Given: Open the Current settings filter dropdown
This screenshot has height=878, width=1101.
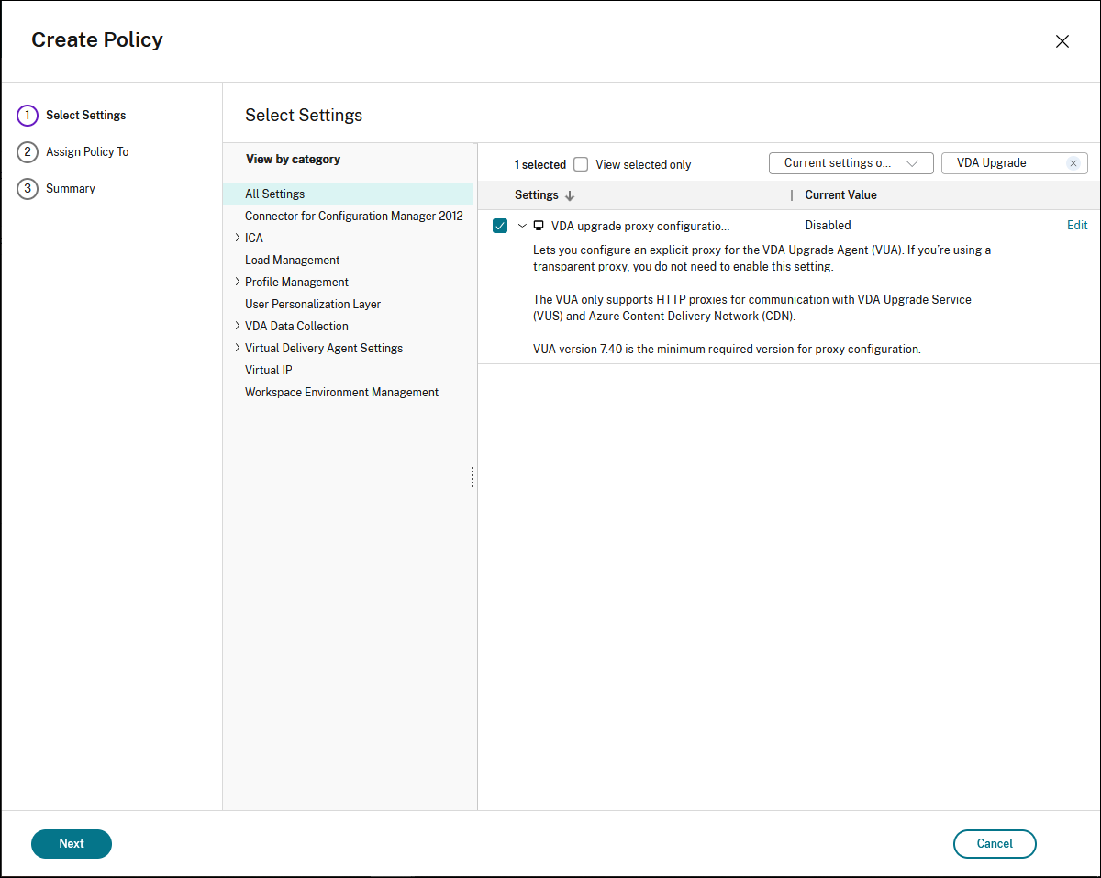Looking at the screenshot, I should pos(851,163).
